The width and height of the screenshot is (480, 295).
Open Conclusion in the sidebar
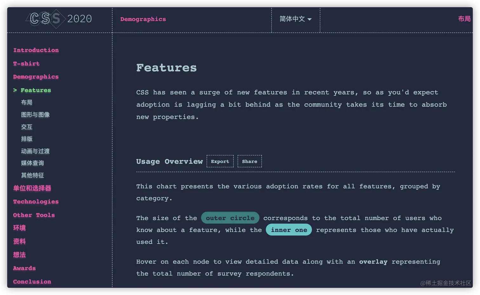(x=32, y=282)
